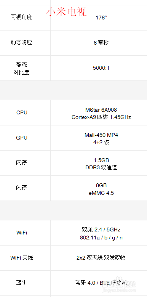Select the 闪存 flash storage label
This screenshot has width=147, height=297.
point(22,188)
